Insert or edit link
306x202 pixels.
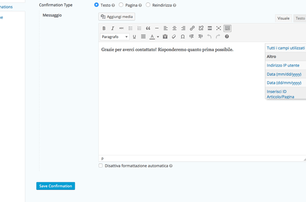coord(192,28)
